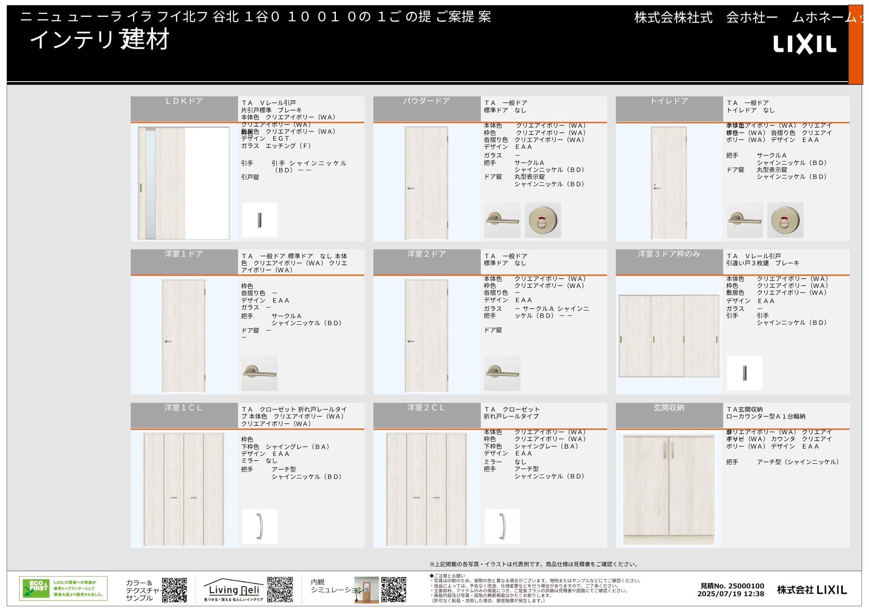Click the 見積No. 25000100 text
This screenshot has height=614, width=869.
point(732,586)
